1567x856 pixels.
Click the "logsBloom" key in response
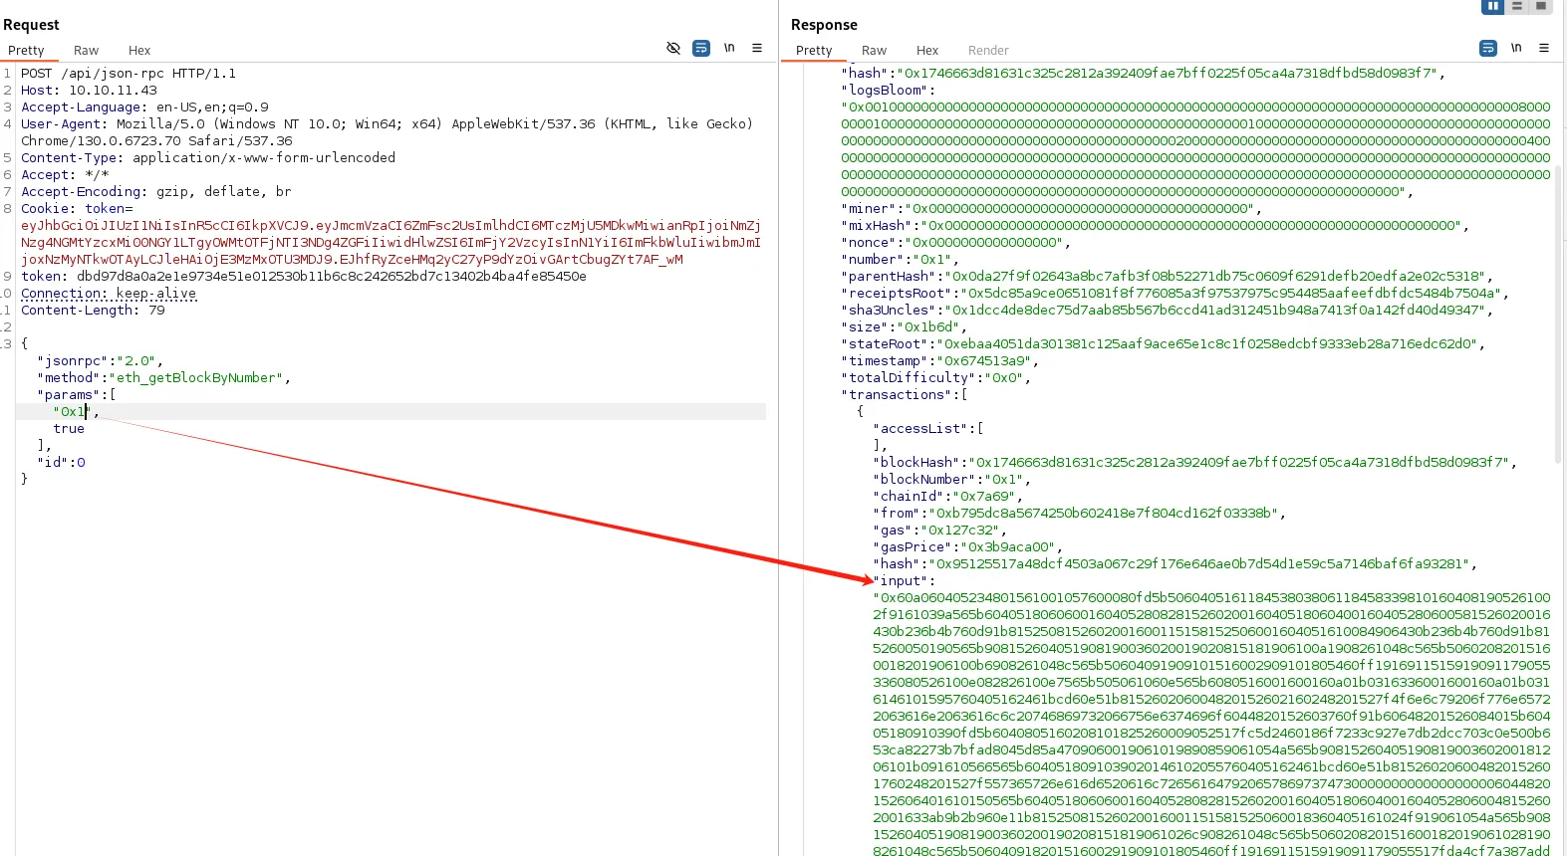(885, 90)
